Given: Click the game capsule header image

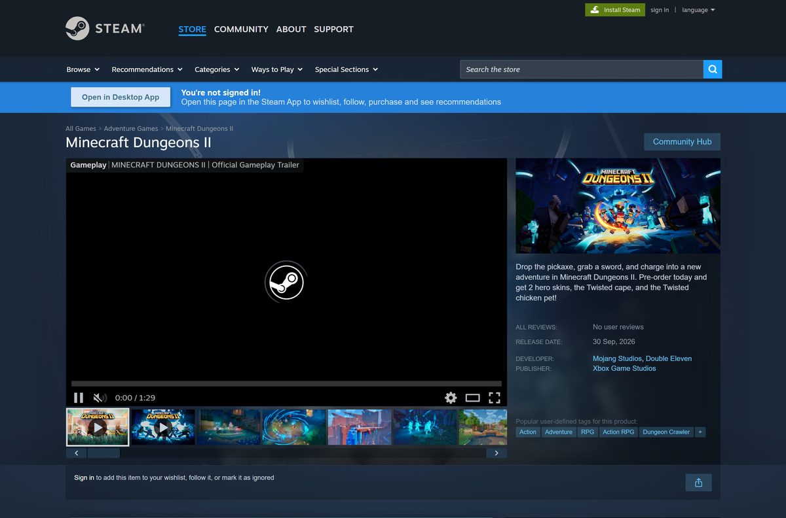Looking at the screenshot, I should pos(618,205).
